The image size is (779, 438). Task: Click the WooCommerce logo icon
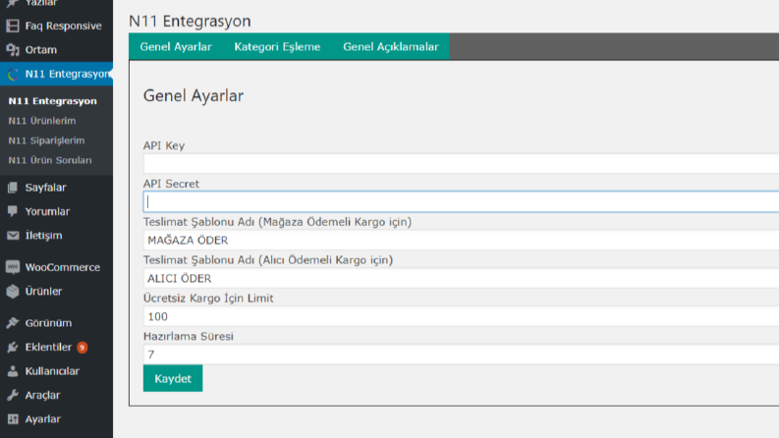[x=13, y=267]
